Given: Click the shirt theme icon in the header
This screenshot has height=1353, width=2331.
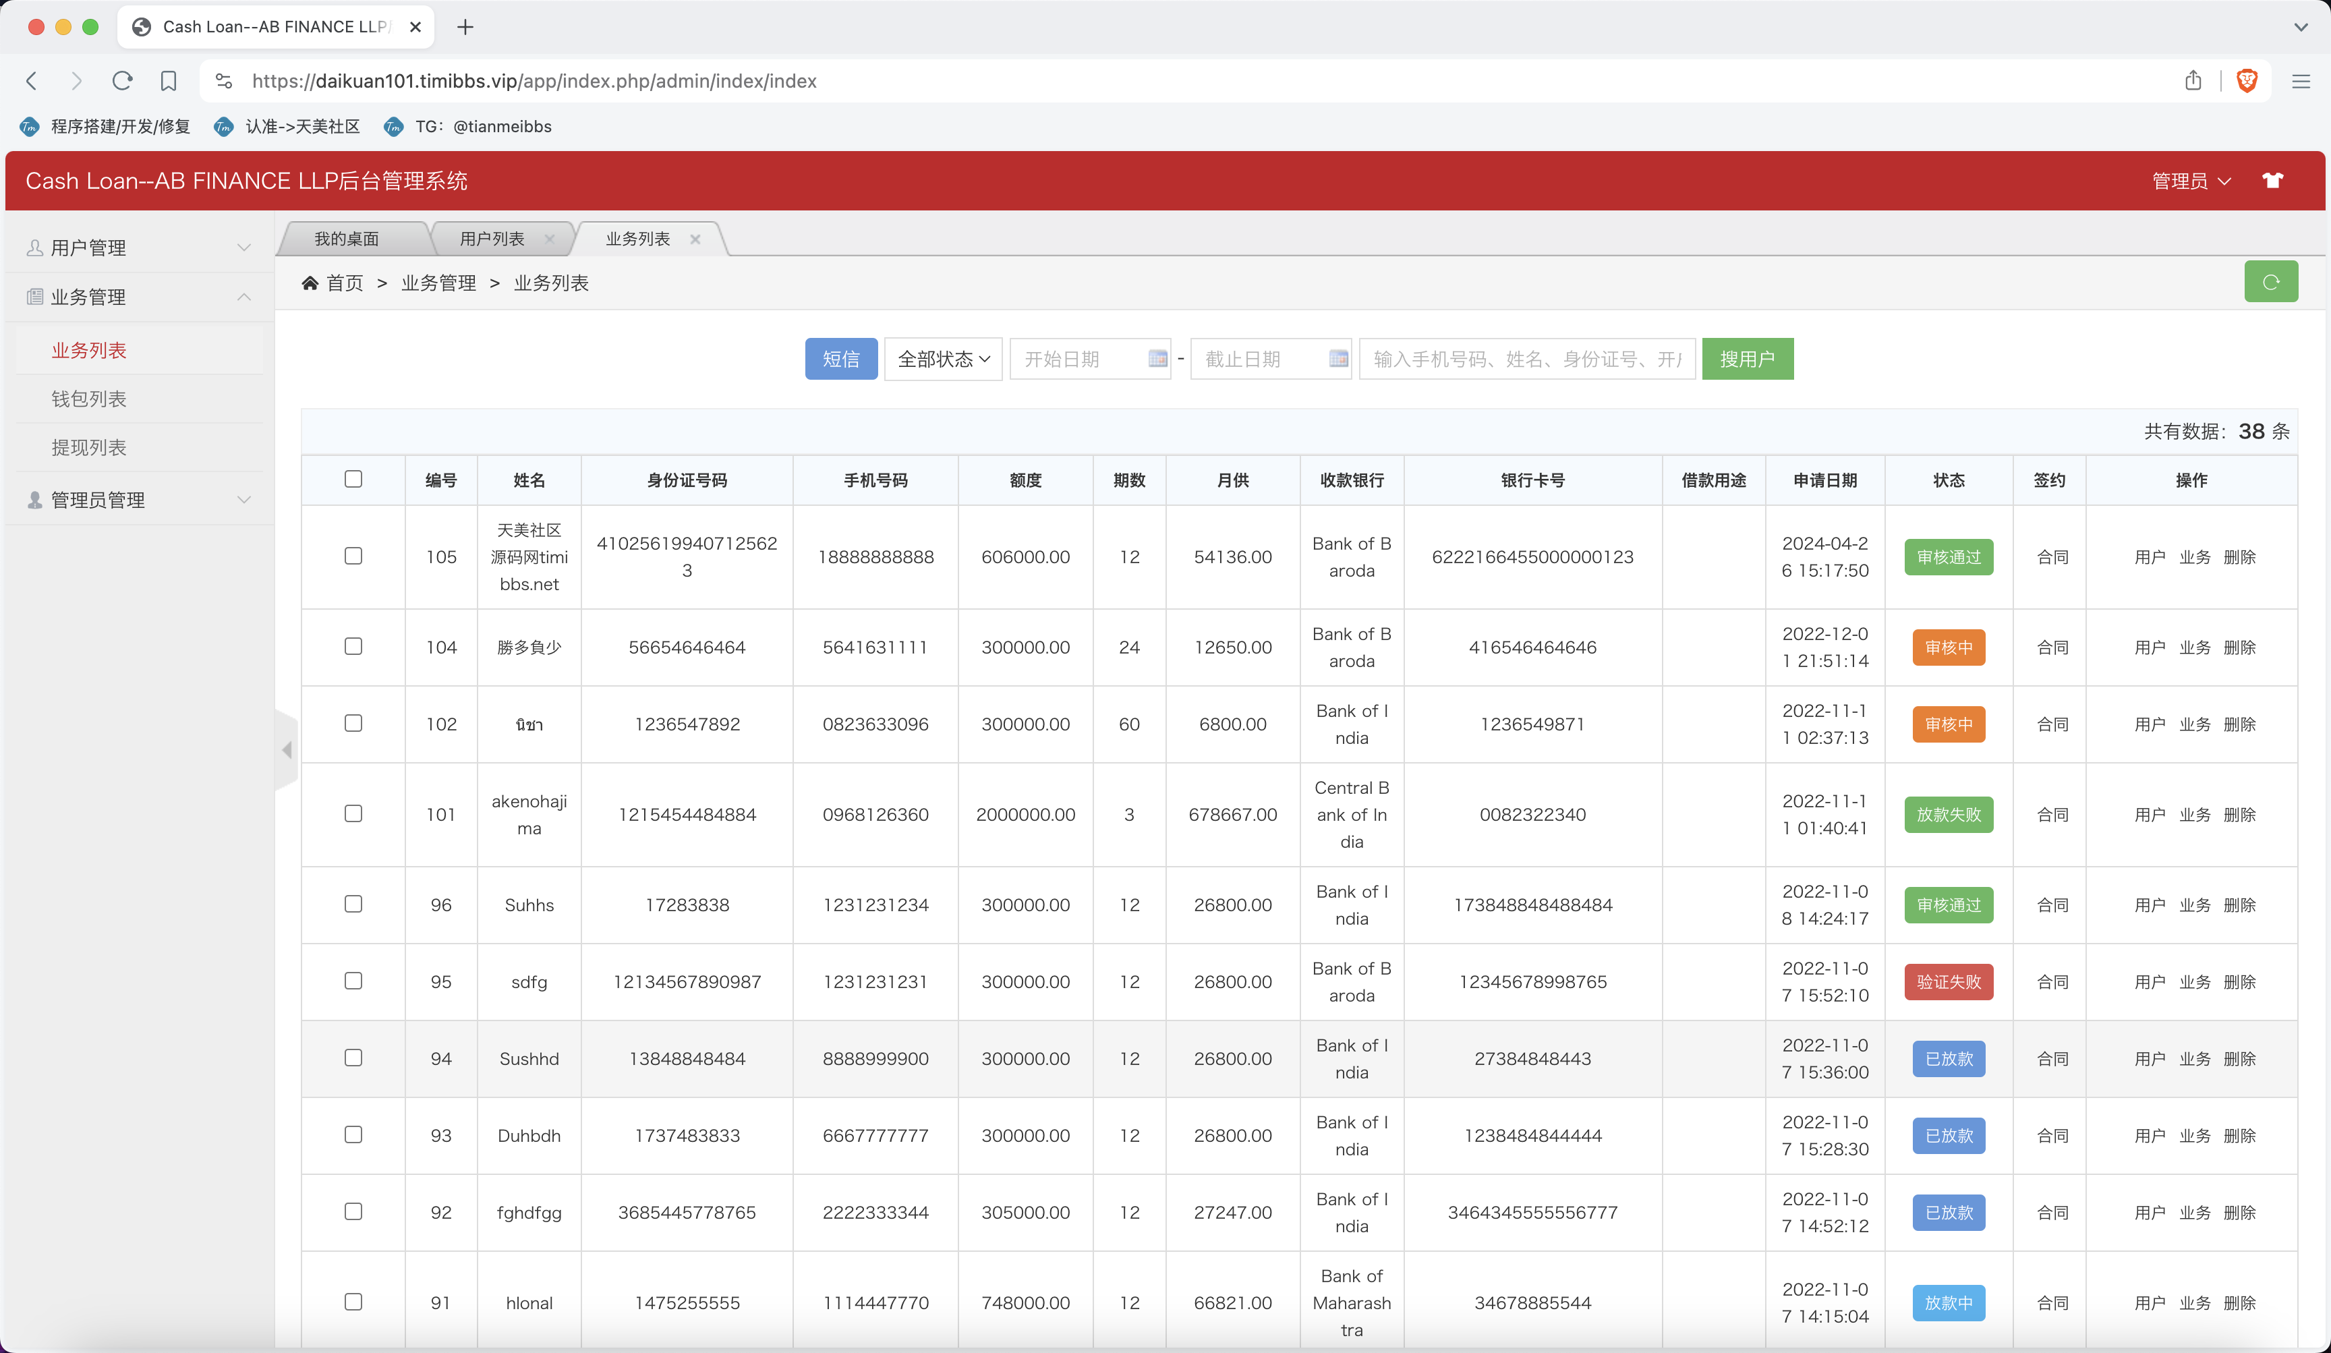Looking at the screenshot, I should pyautogui.click(x=2273, y=180).
